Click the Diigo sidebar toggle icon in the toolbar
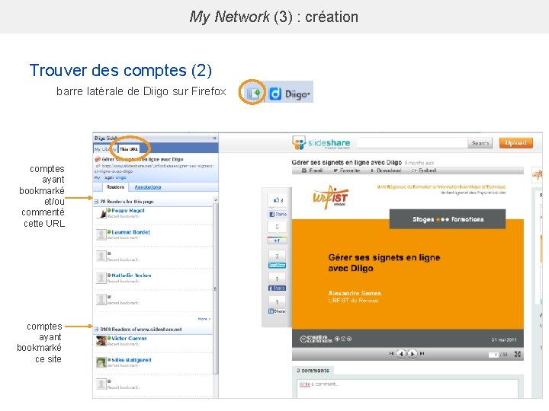This screenshot has height=411, width=549. [x=254, y=93]
